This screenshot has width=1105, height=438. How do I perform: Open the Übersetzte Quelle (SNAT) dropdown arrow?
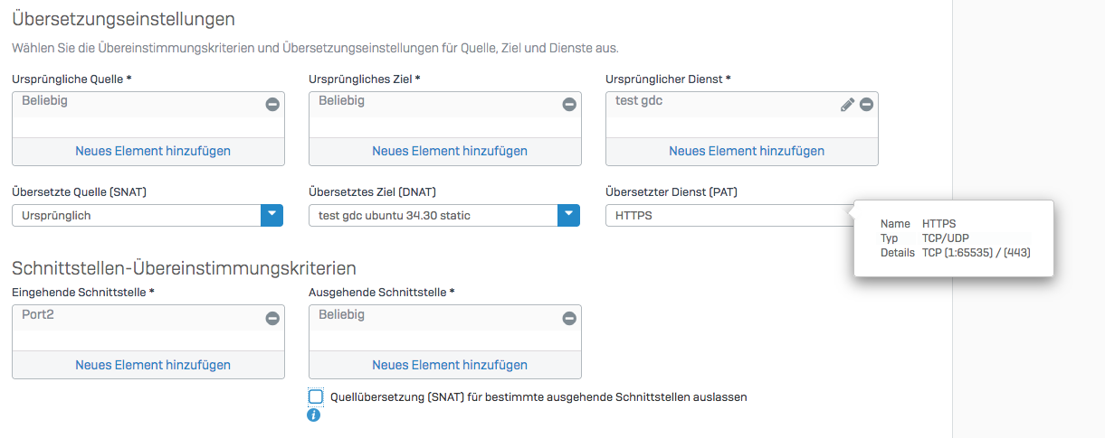pyautogui.click(x=272, y=216)
